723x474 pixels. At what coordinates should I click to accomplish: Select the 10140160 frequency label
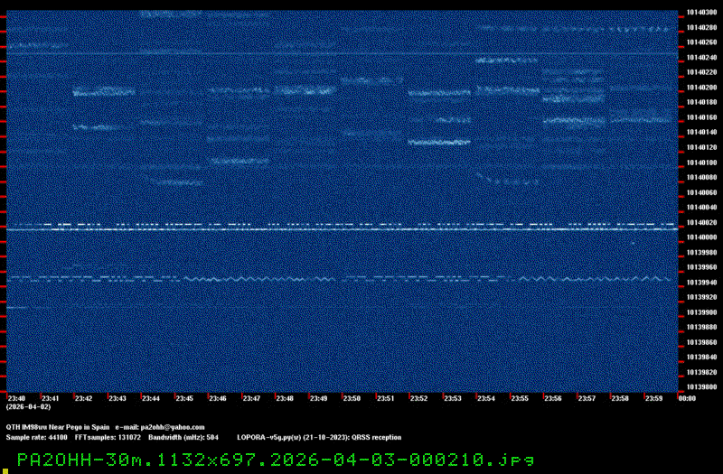pos(702,117)
